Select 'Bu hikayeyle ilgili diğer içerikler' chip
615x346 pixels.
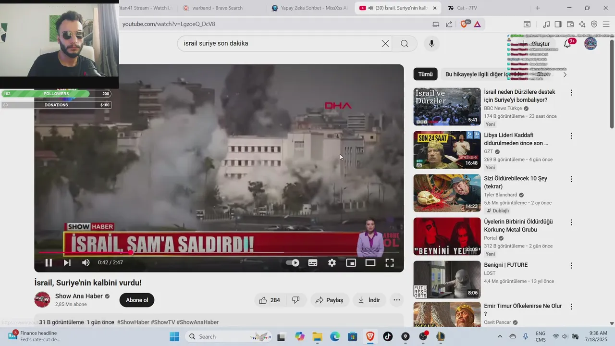click(485, 74)
